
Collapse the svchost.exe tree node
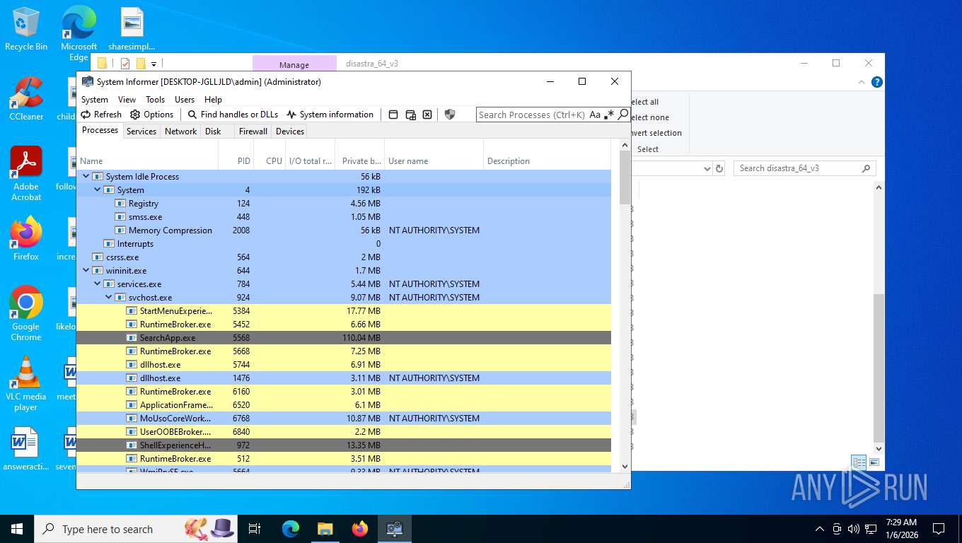109,298
